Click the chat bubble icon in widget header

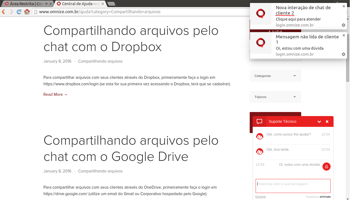pos(259,121)
